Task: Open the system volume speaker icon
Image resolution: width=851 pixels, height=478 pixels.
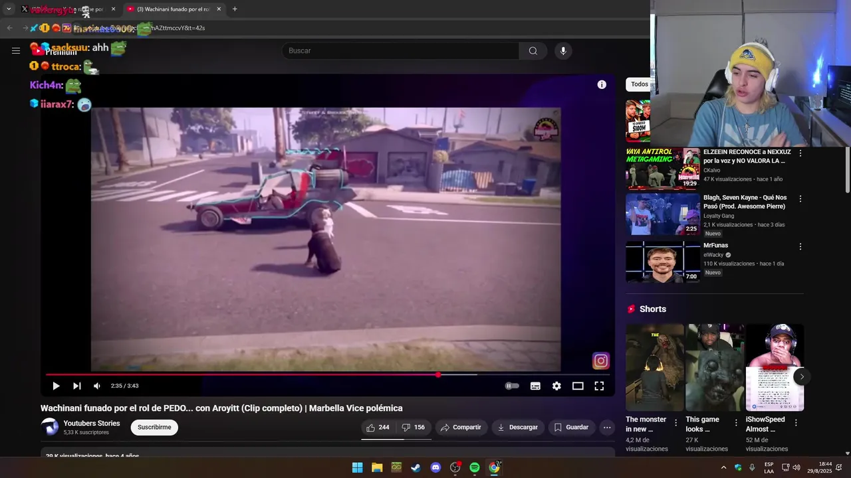Action: pos(796,467)
